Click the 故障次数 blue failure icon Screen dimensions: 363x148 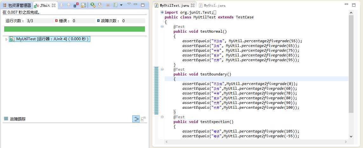[x=99, y=21]
